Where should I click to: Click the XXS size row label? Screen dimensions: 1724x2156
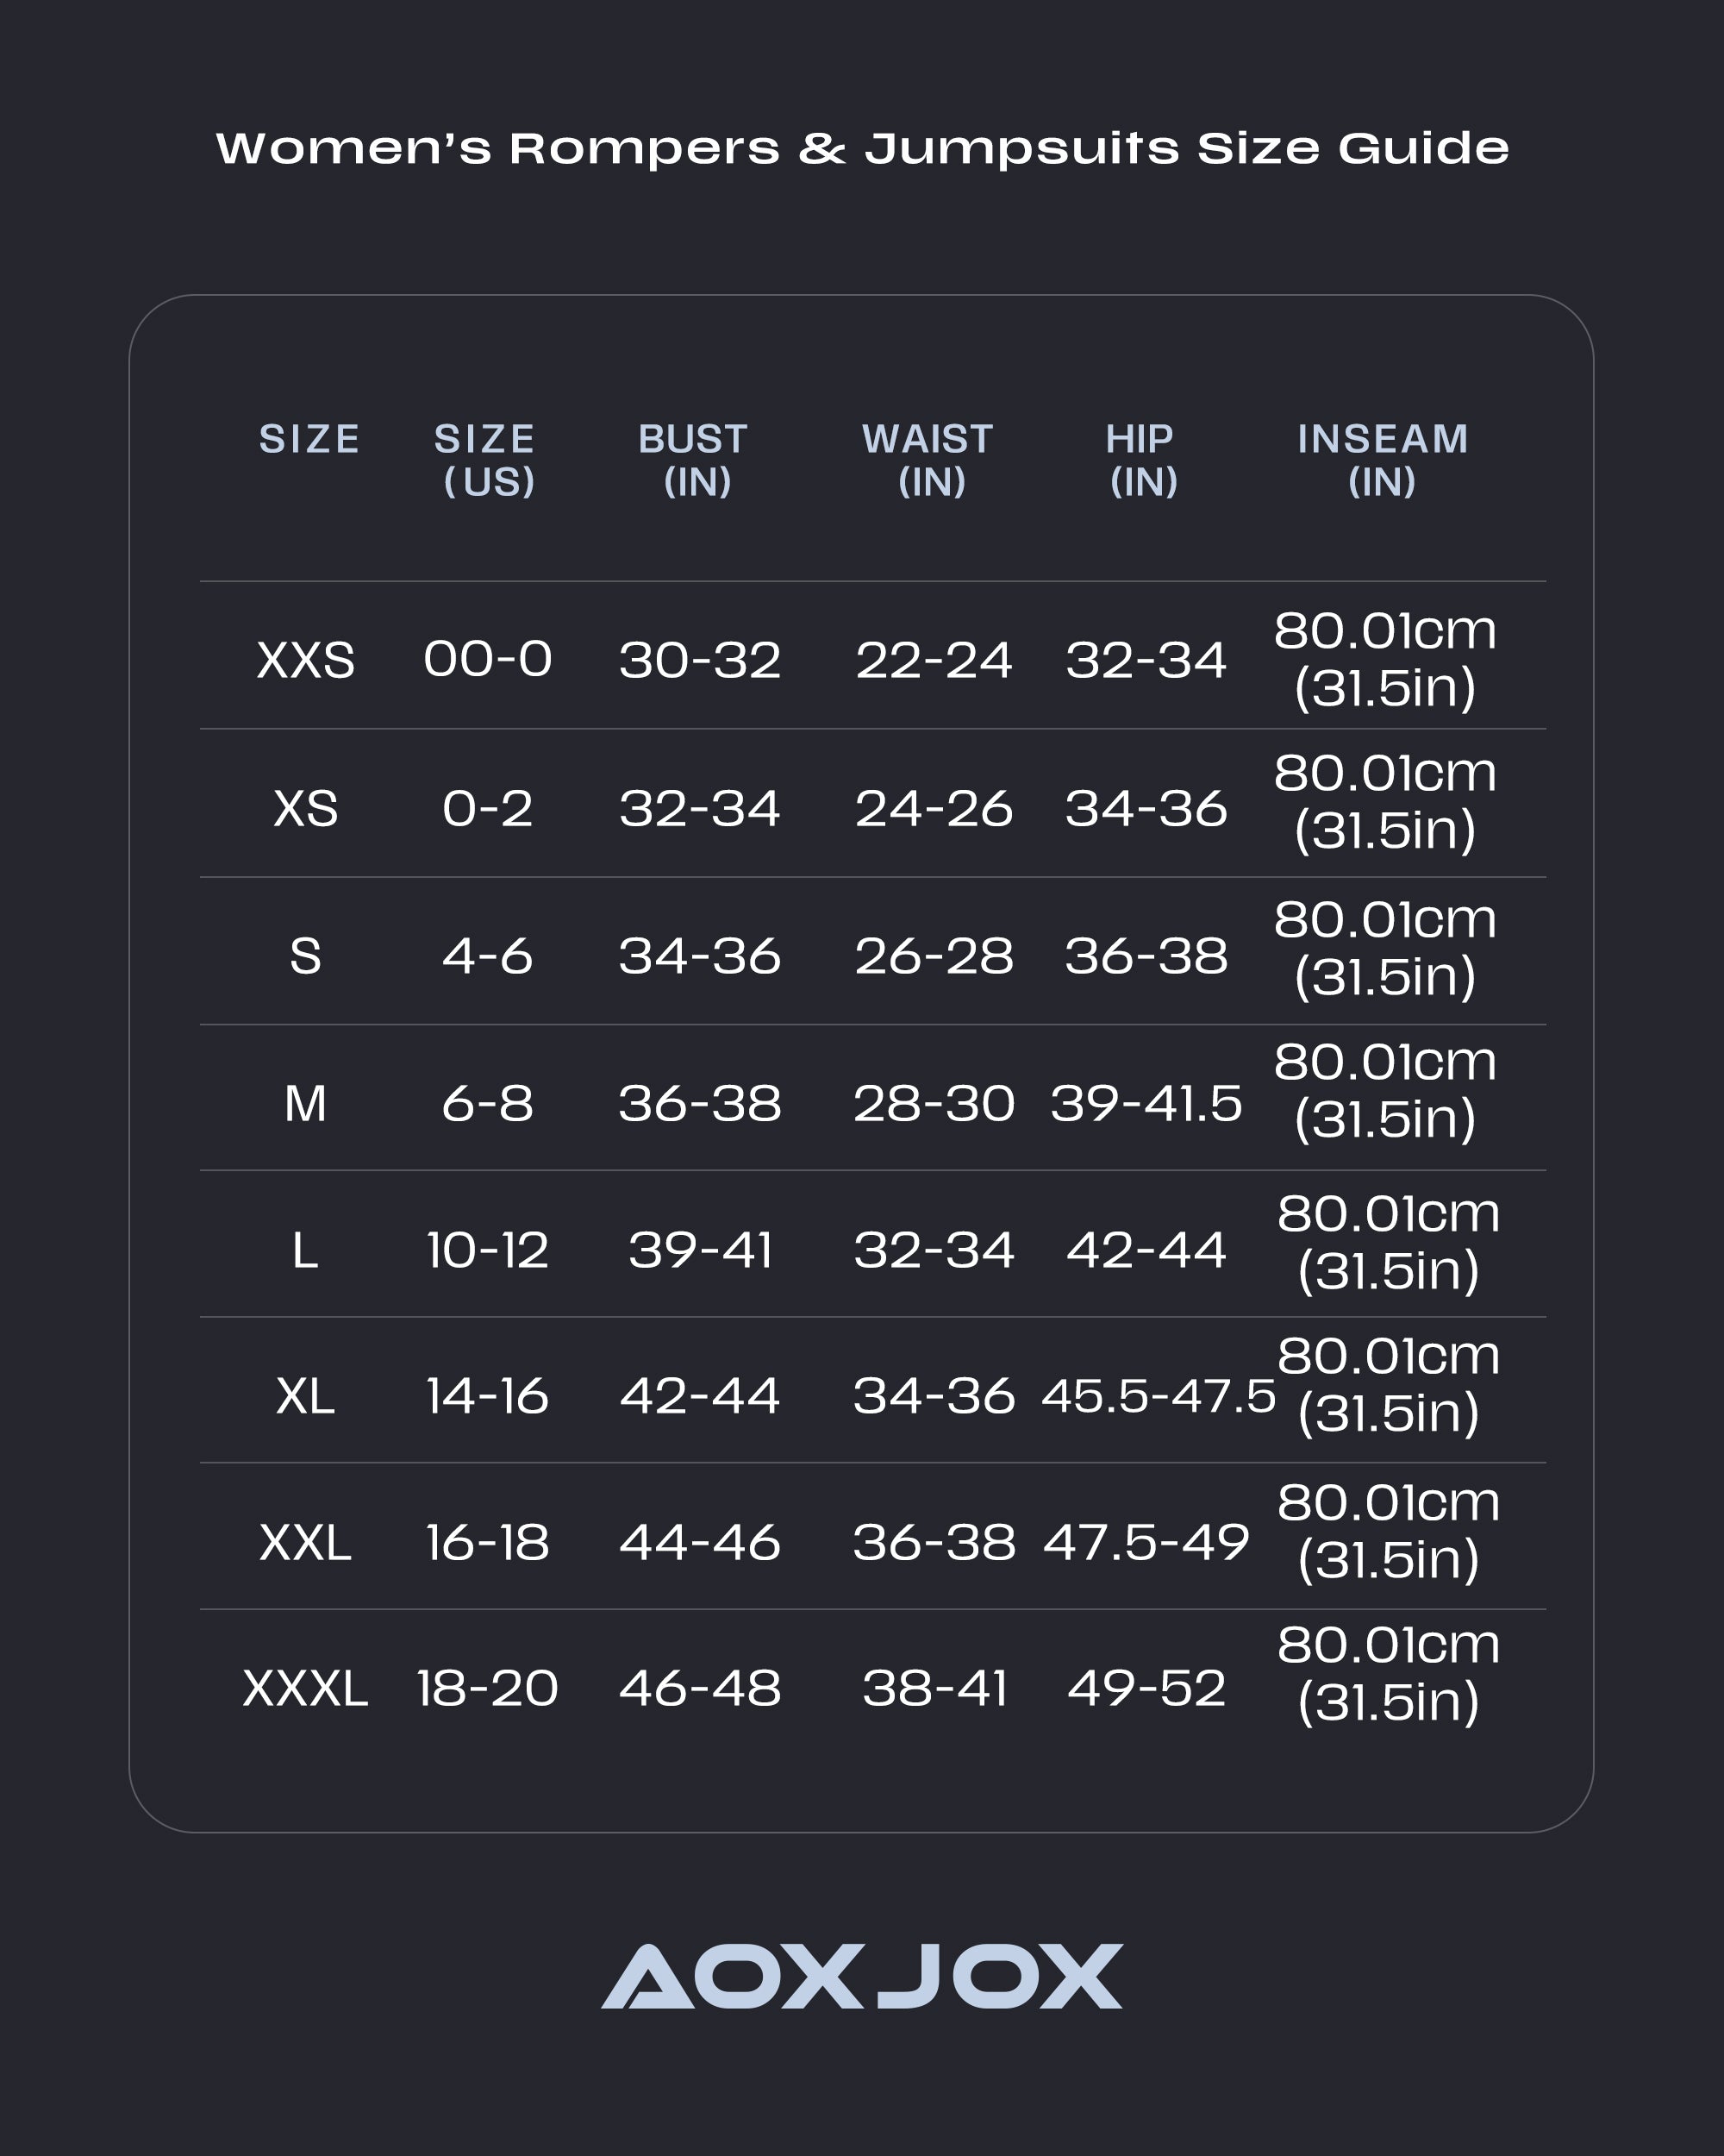tap(306, 660)
